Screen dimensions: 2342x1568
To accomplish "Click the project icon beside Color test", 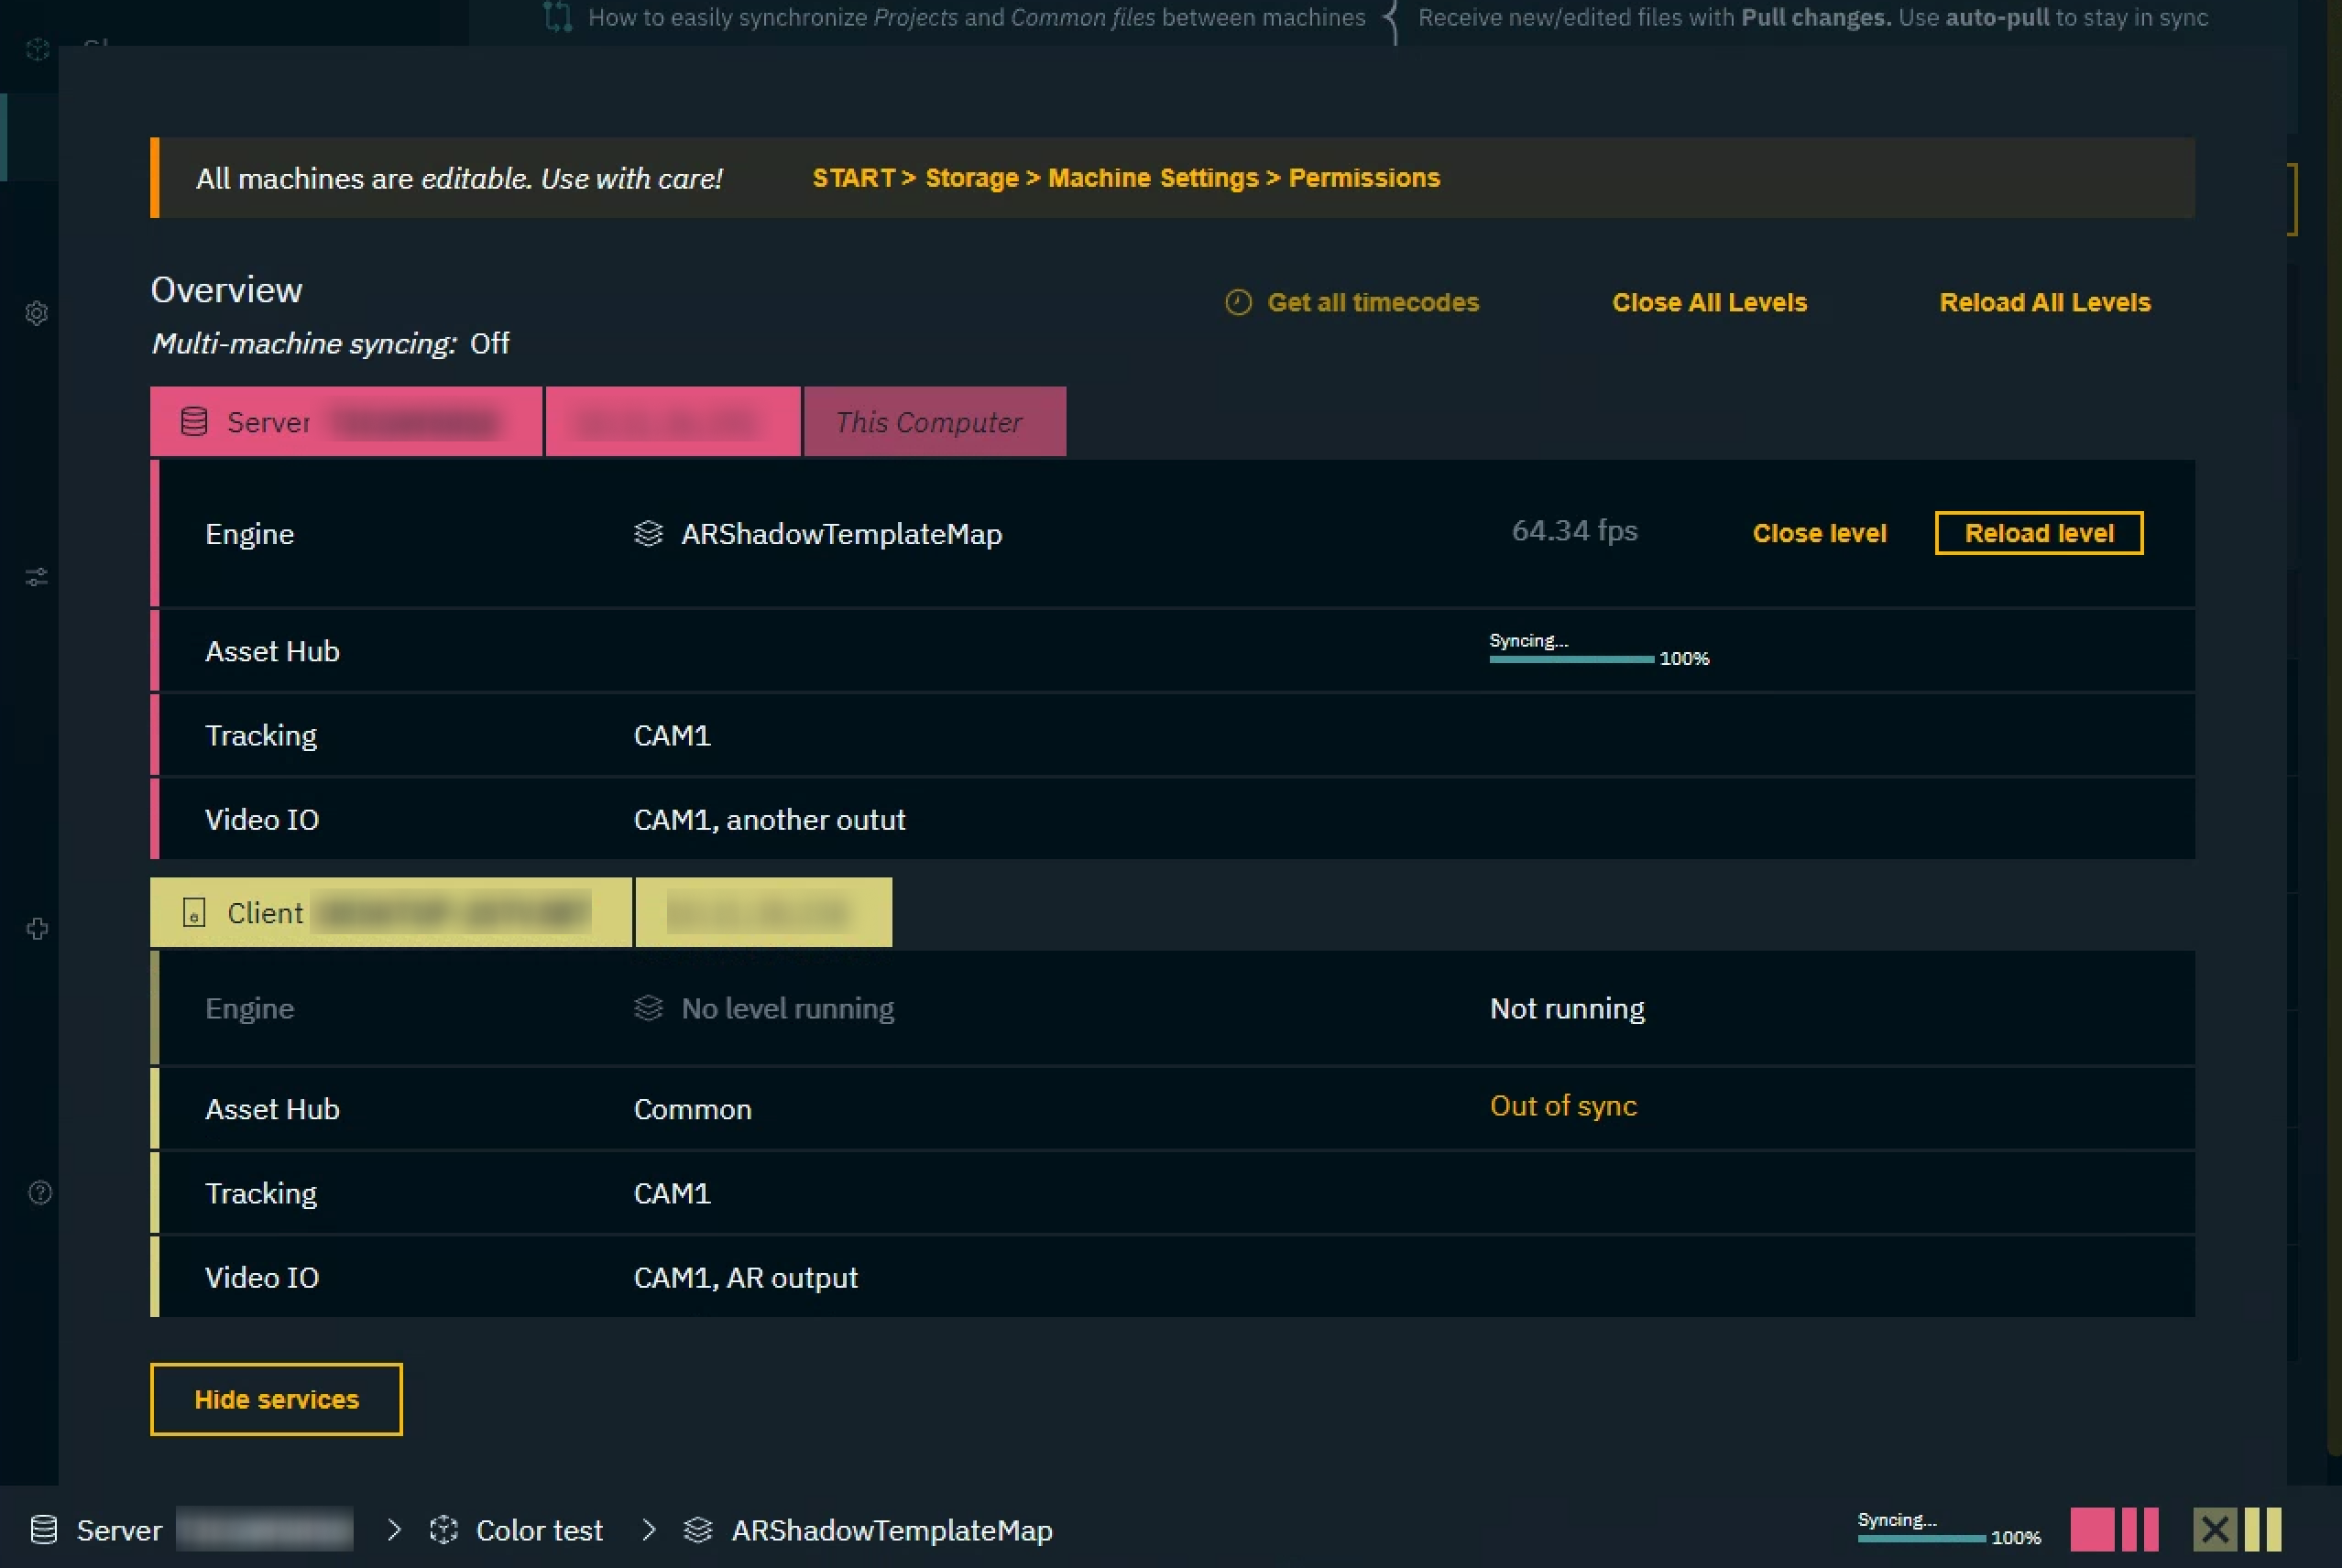I will (x=443, y=1530).
